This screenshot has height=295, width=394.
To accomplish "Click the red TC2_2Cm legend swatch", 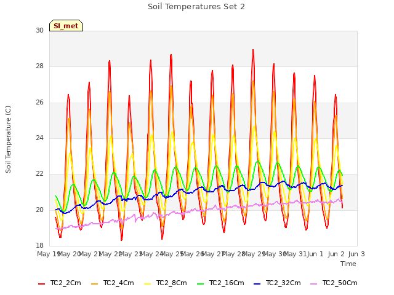I will tap(41, 284).
